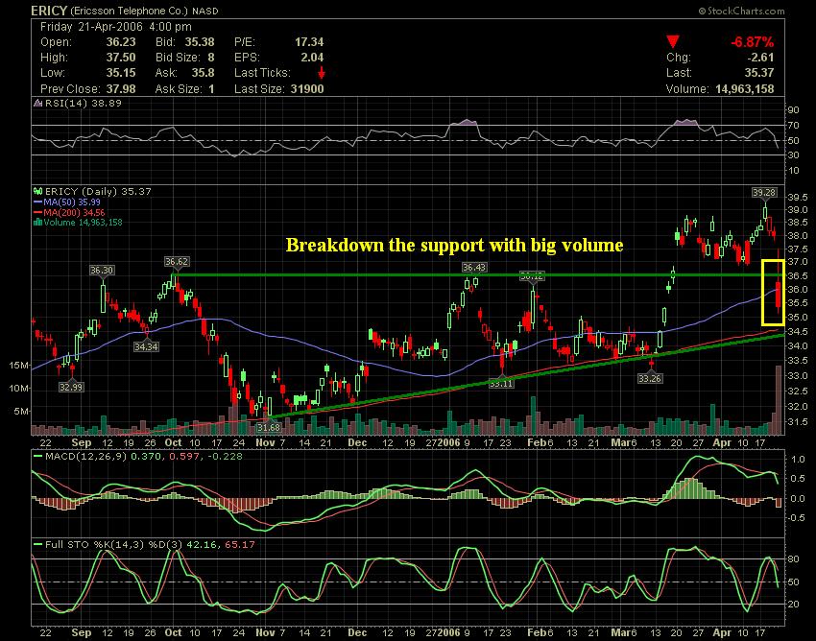Viewport: 816px width, 641px height.
Task: Click the Chg value -2.61
Action: 760,58
